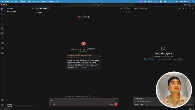Screen dimensions: 195x110
Task: Click the split editor icon
Action: click(124, 8)
